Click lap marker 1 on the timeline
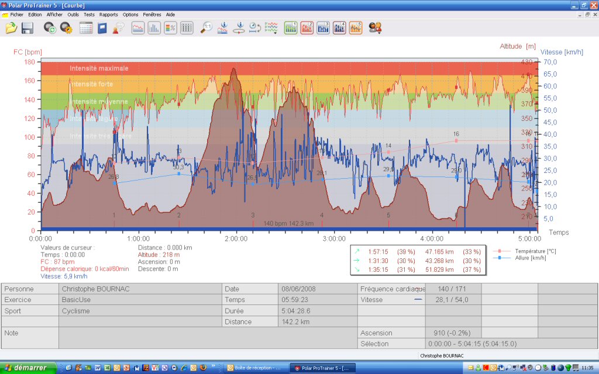Image resolution: width=599 pixels, height=374 pixels. pos(114,215)
